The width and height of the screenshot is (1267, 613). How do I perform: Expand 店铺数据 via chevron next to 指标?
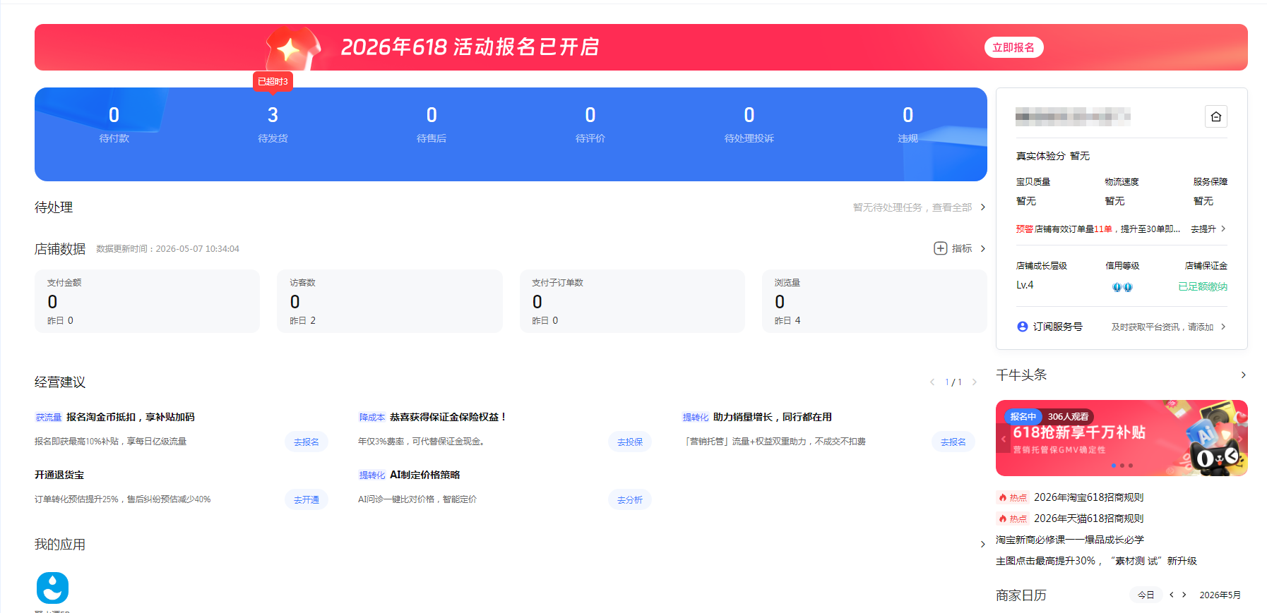(x=982, y=248)
